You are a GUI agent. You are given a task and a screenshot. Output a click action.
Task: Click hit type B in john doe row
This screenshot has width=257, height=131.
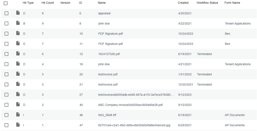pyautogui.click(x=24, y=24)
